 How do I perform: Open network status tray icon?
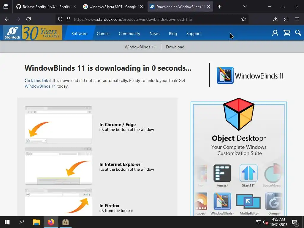click(x=259, y=222)
